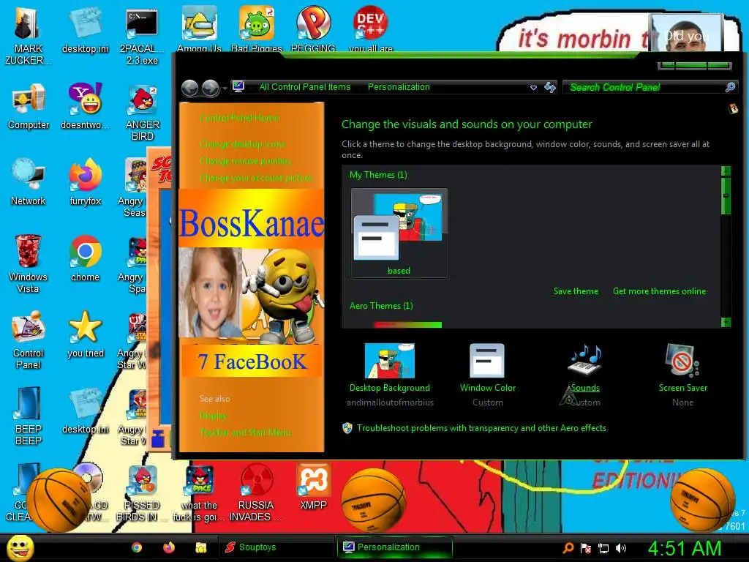Click the Firefox icon in the taskbar

pyautogui.click(x=169, y=547)
